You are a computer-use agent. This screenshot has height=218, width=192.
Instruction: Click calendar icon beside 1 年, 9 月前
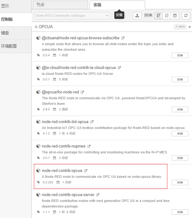coord(55,212)
